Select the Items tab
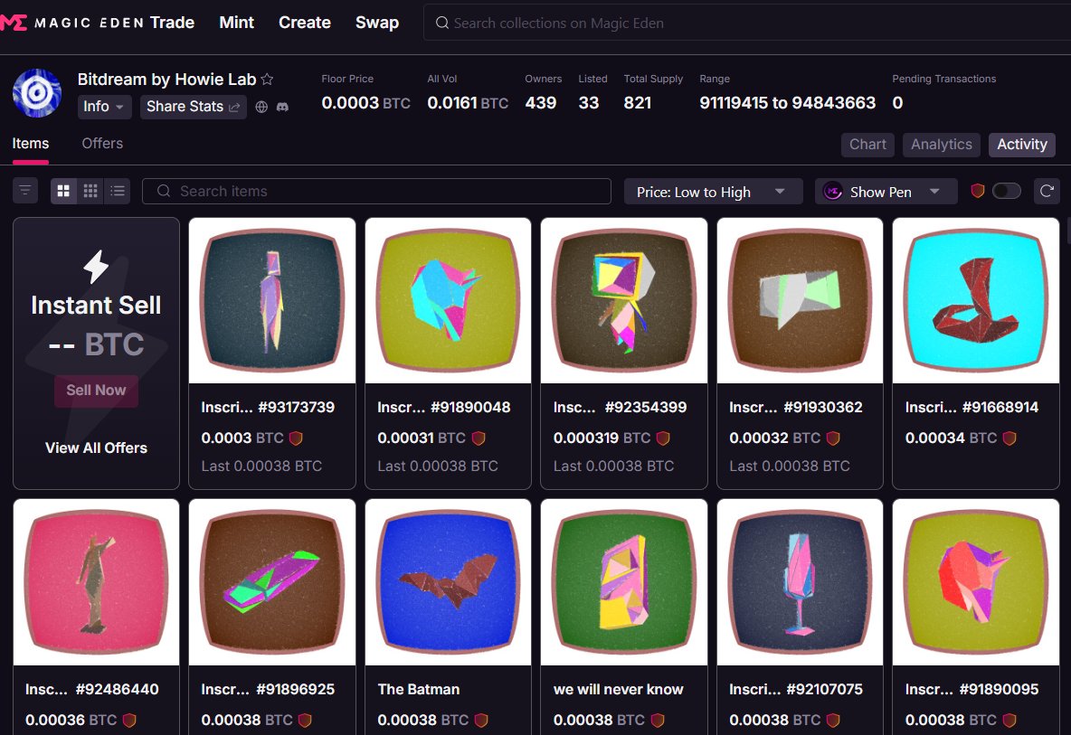The image size is (1071, 735). (31, 144)
